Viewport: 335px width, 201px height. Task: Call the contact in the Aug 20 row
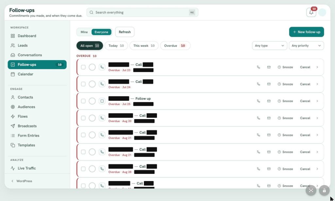pyautogui.click(x=258, y=118)
